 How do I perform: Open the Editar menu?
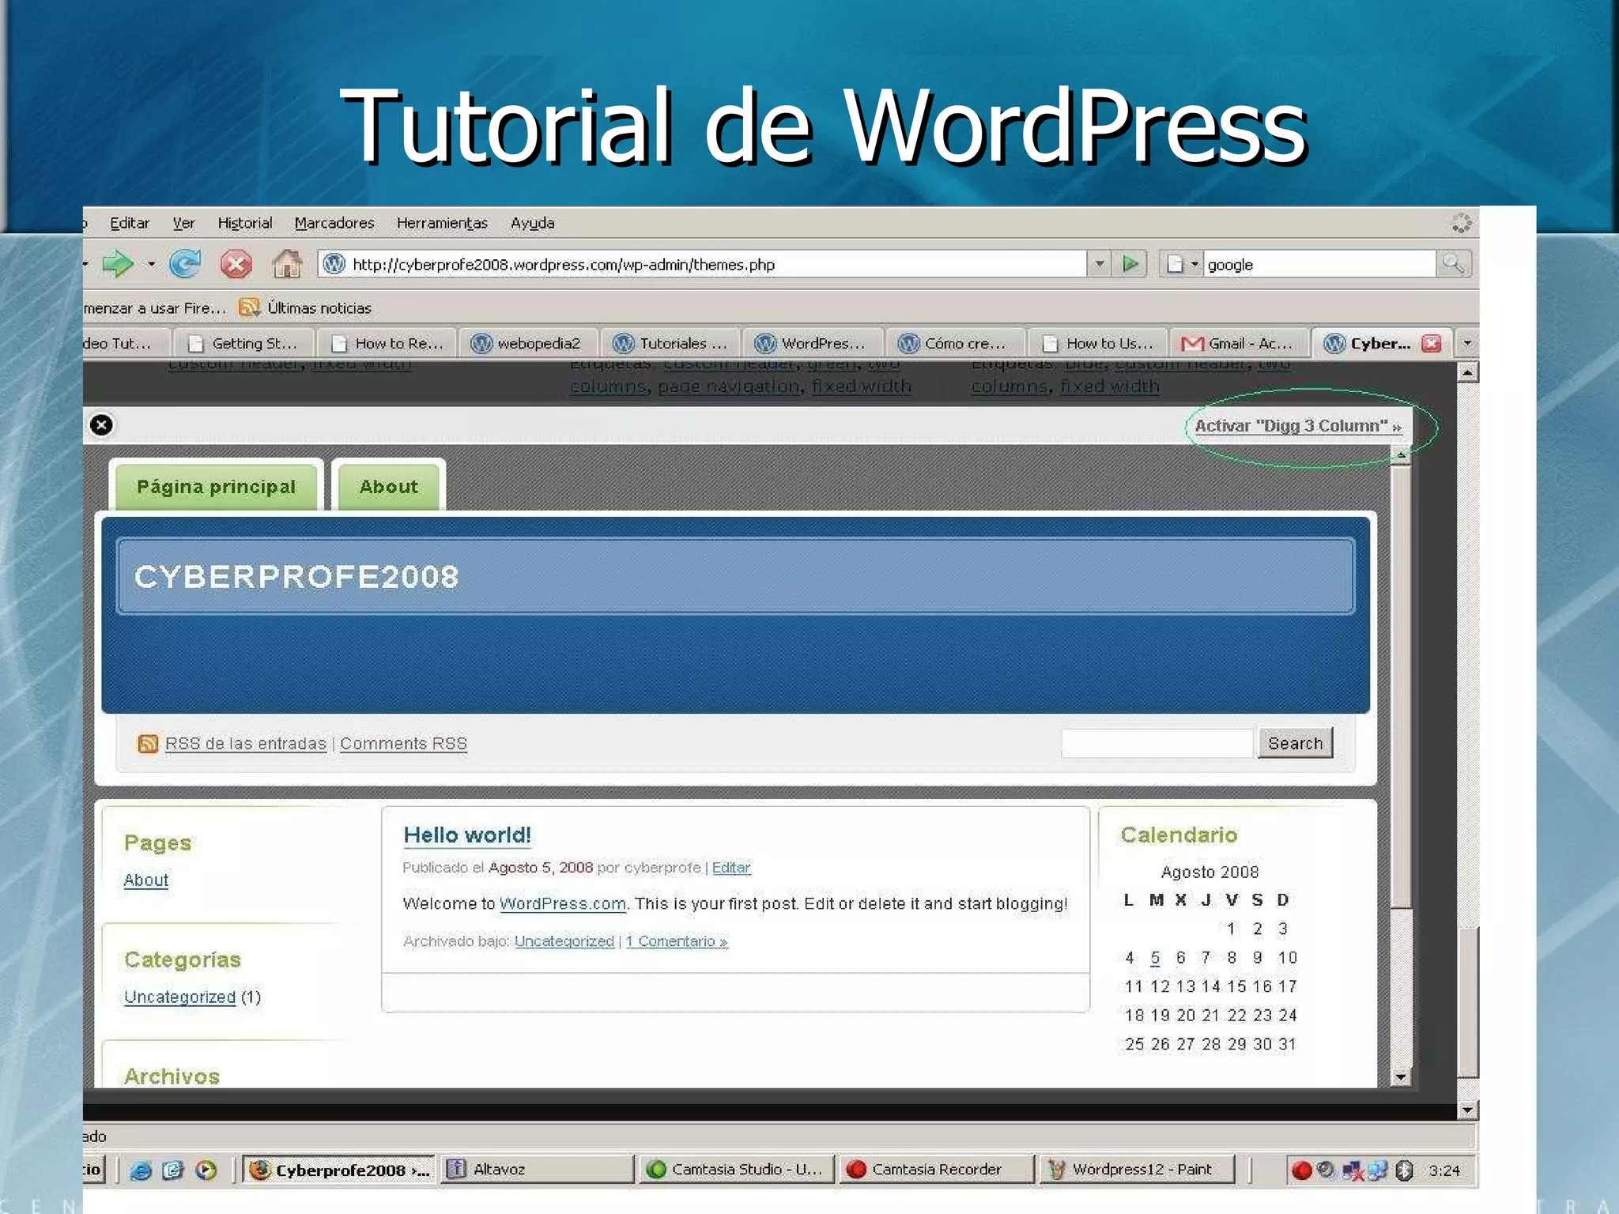[130, 223]
